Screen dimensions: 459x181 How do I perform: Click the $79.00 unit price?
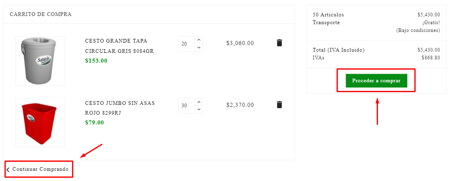click(95, 122)
